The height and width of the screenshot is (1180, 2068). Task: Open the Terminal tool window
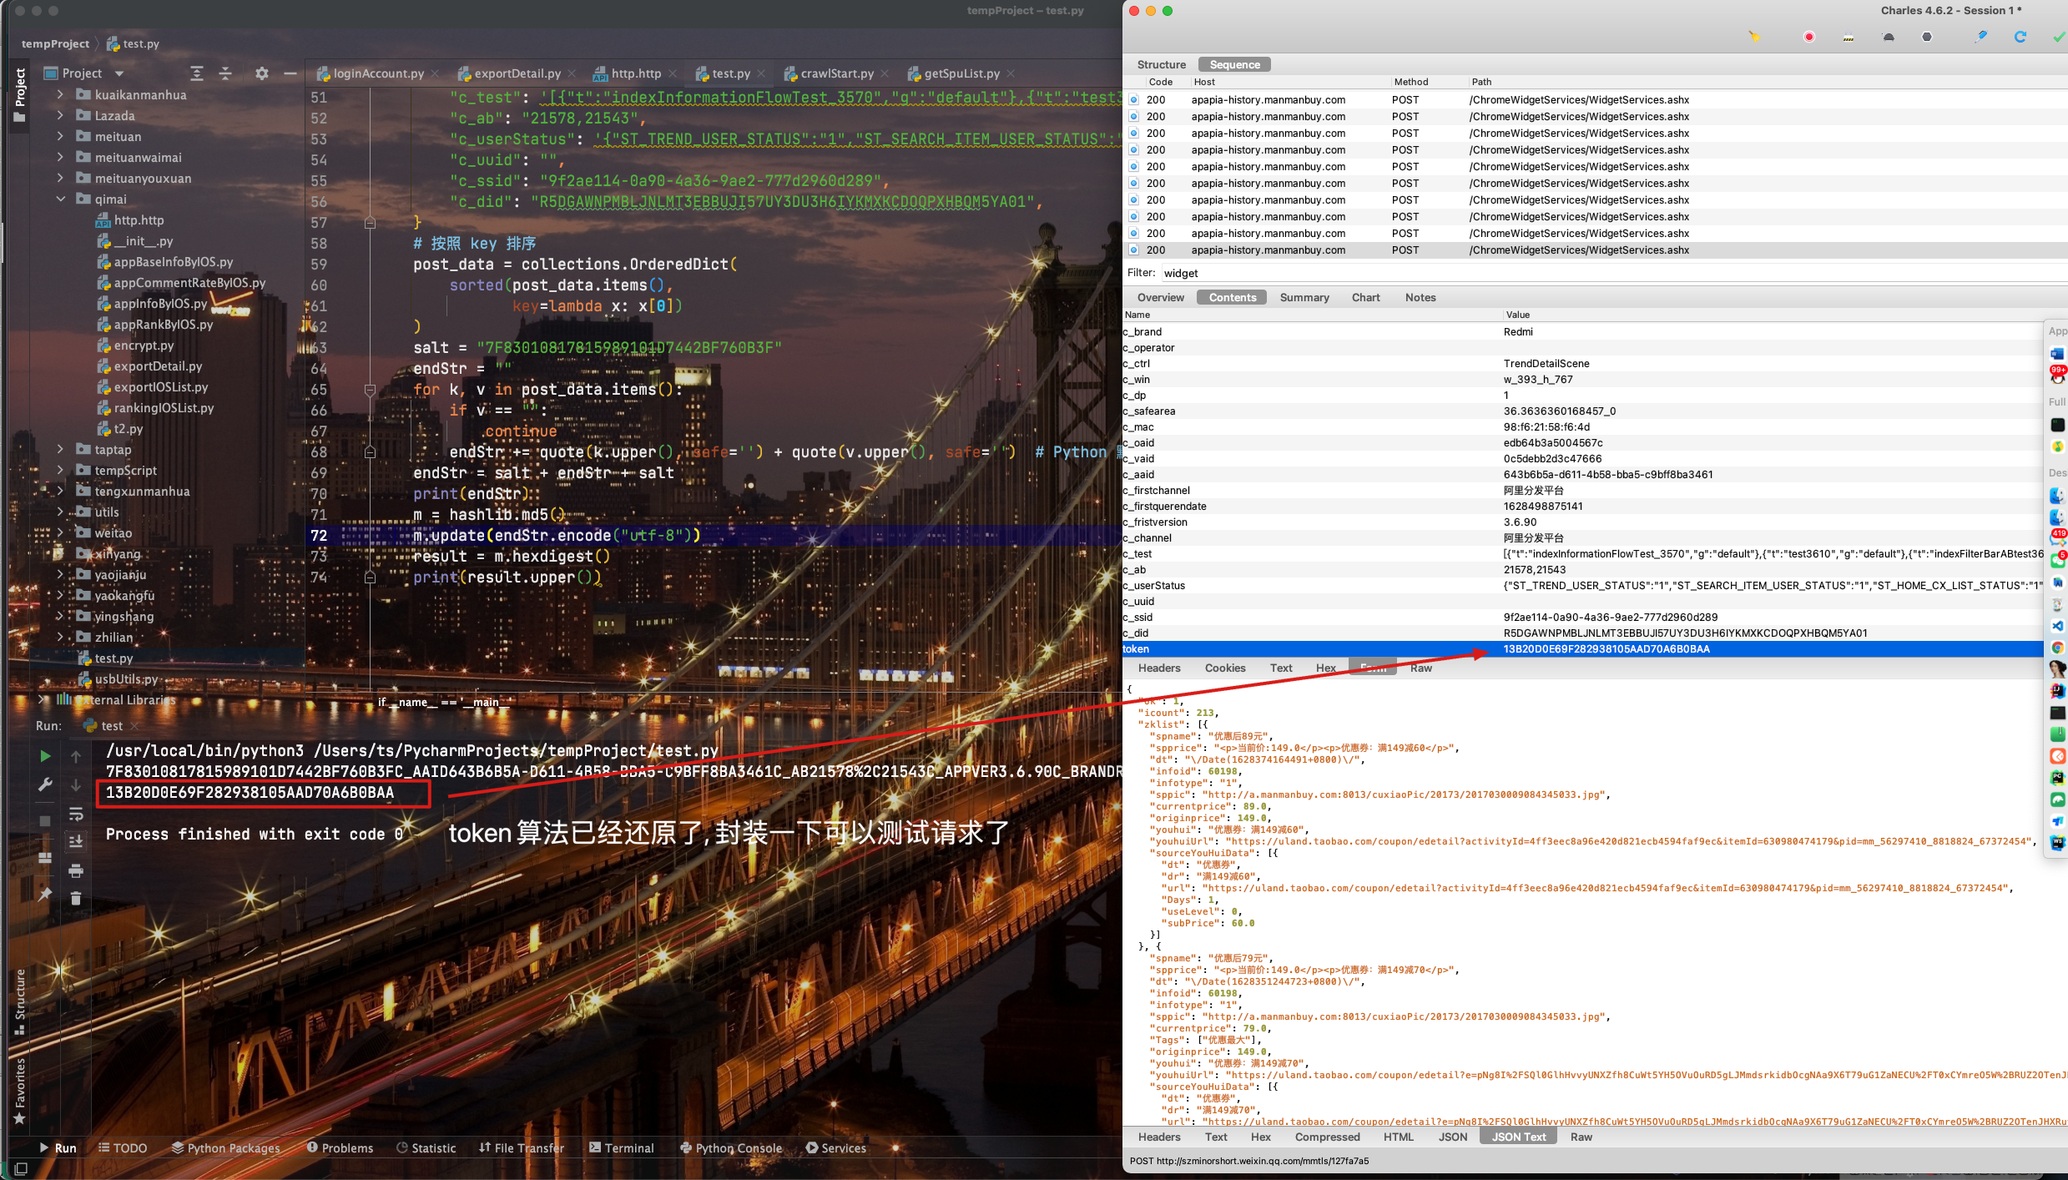[622, 1147]
